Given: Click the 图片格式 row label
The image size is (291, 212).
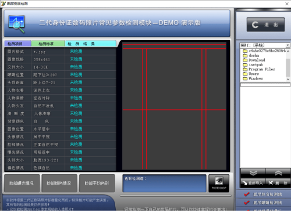Looking at the screenshot, I should click(16, 52).
